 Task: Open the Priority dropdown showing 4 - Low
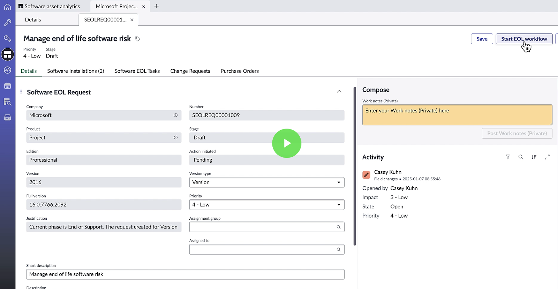[266, 205]
